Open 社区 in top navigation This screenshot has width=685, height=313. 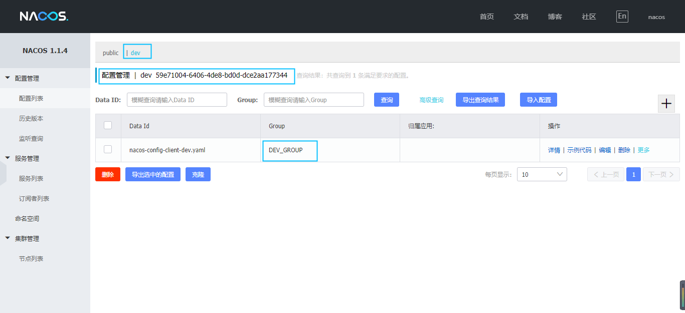pyautogui.click(x=589, y=17)
